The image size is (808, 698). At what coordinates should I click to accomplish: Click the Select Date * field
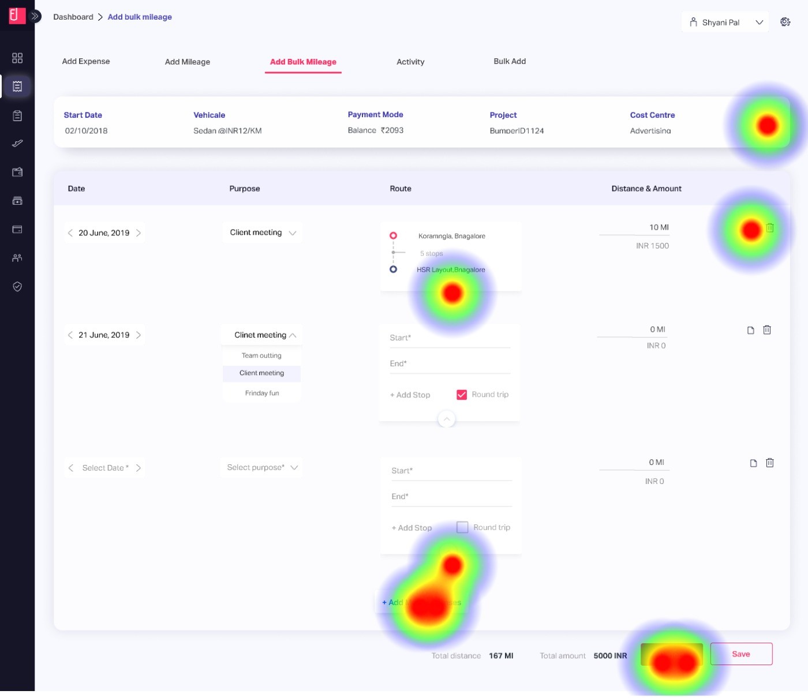(x=105, y=468)
